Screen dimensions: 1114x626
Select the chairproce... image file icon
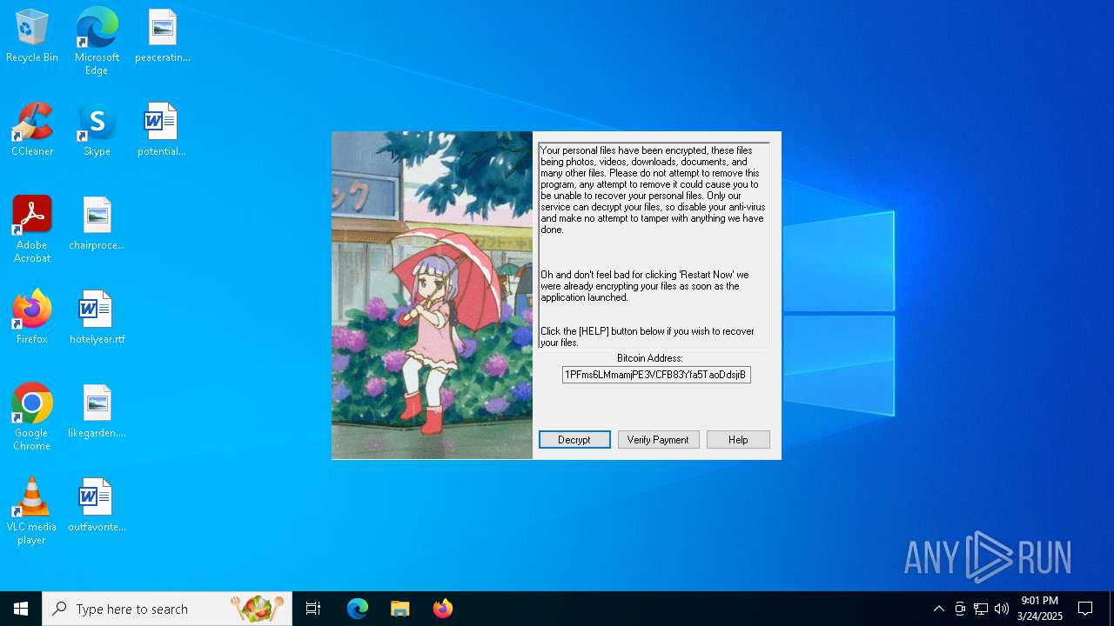pos(97,224)
